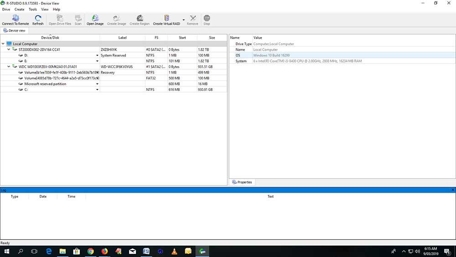
Task: Sort by FS column header
Action: [156, 37]
